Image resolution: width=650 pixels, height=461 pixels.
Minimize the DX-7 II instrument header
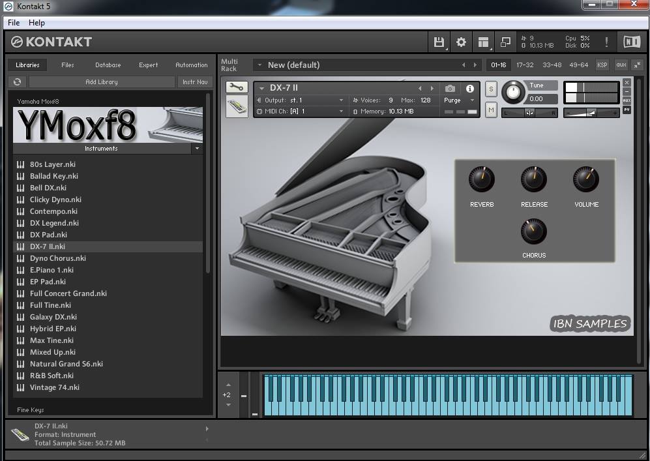(627, 91)
